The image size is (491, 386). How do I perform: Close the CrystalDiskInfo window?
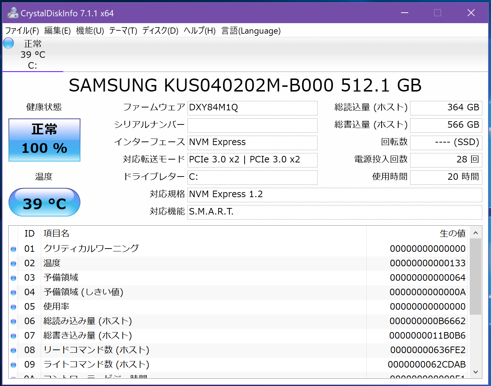(x=471, y=13)
